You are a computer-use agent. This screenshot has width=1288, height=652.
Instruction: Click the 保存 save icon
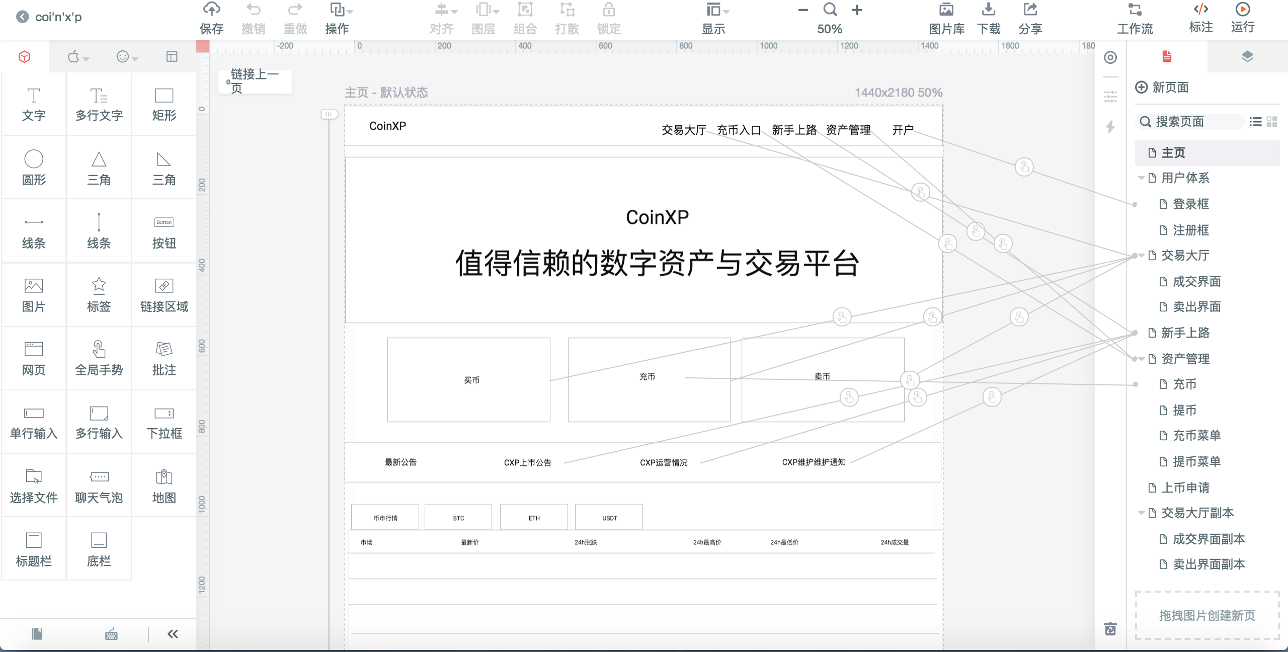click(x=211, y=10)
